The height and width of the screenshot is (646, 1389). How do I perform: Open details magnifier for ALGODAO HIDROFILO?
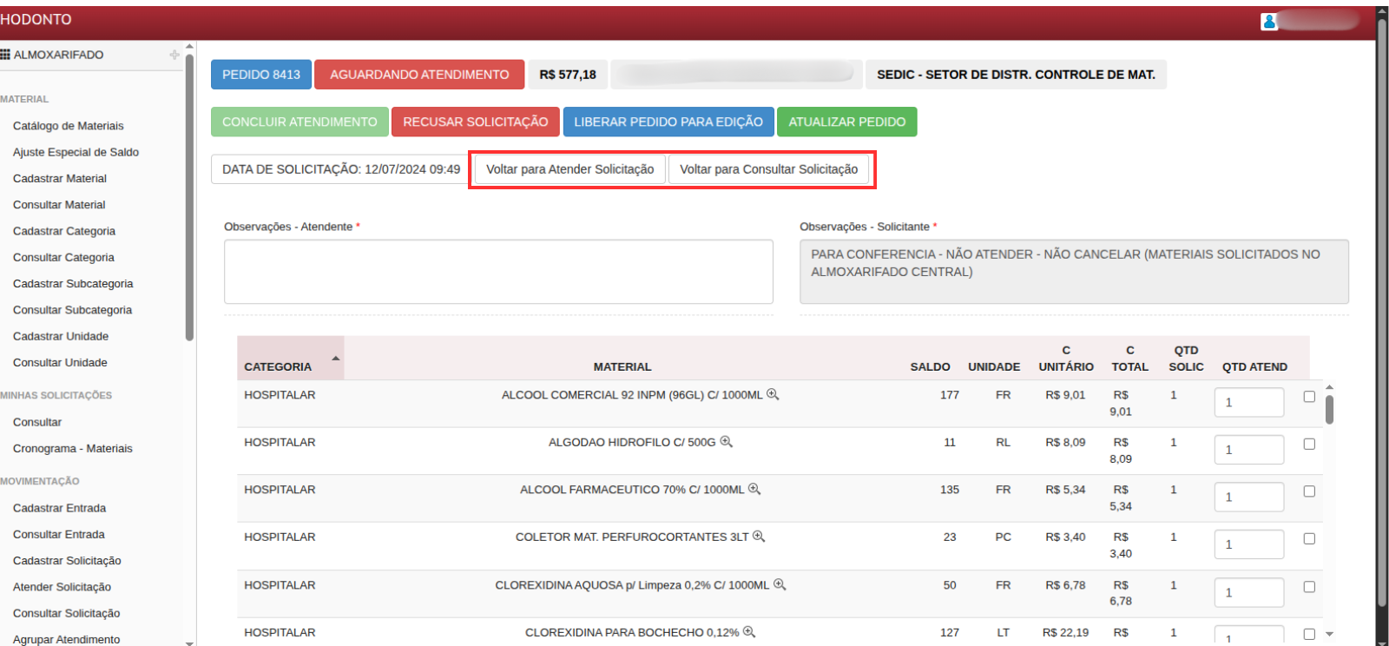coord(726,442)
